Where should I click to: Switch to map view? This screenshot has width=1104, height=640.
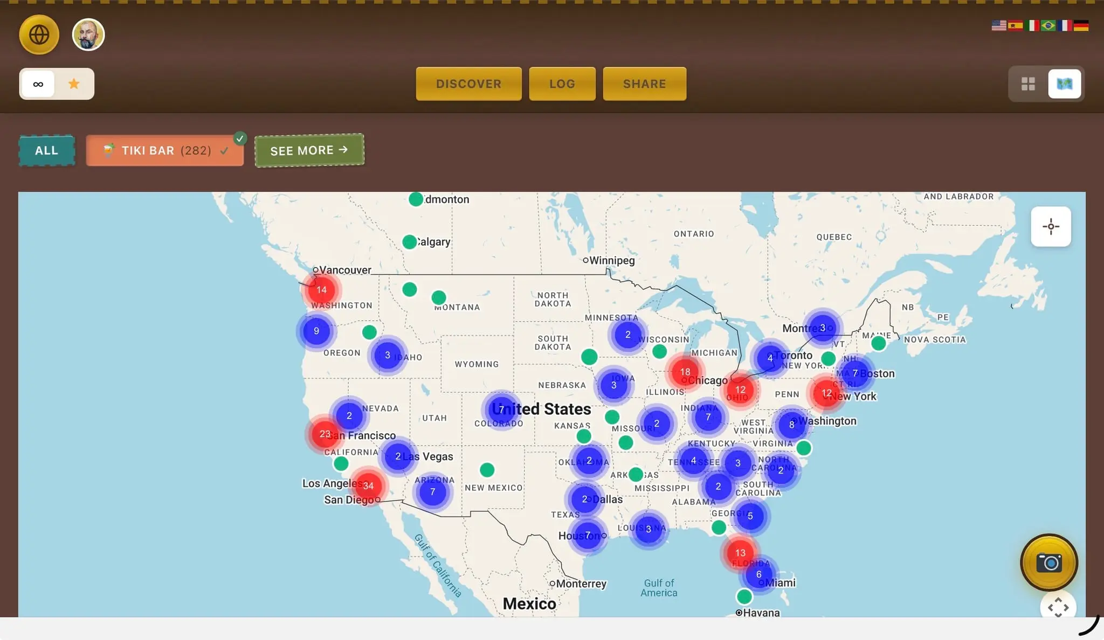tap(1065, 84)
